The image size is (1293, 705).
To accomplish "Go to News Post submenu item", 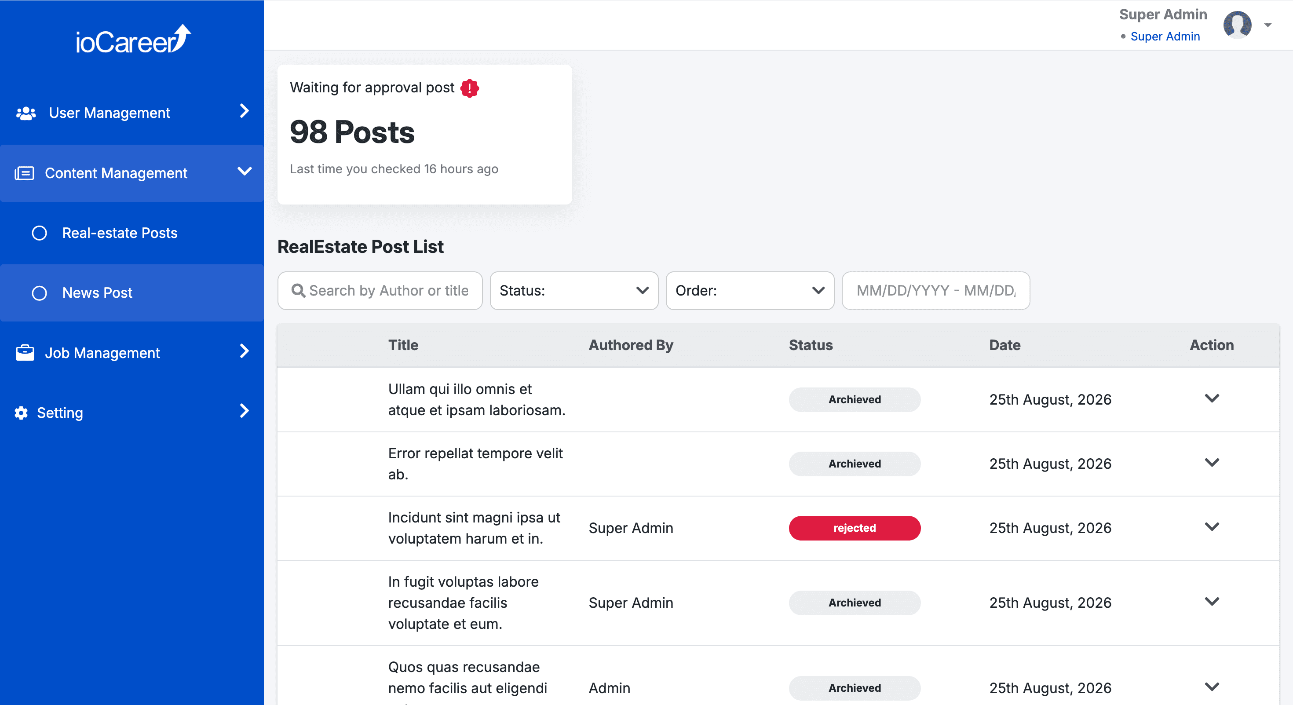I will (97, 292).
